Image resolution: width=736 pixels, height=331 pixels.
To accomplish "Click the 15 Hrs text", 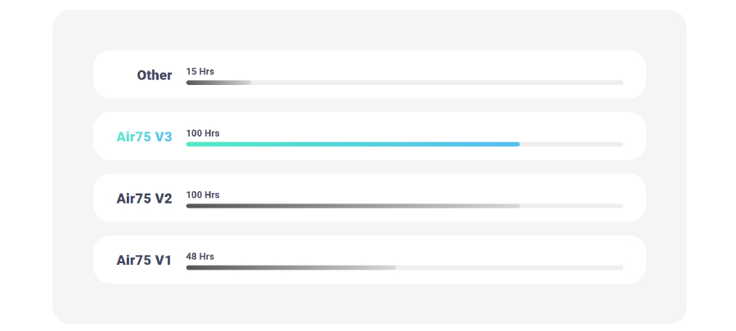I will point(200,72).
